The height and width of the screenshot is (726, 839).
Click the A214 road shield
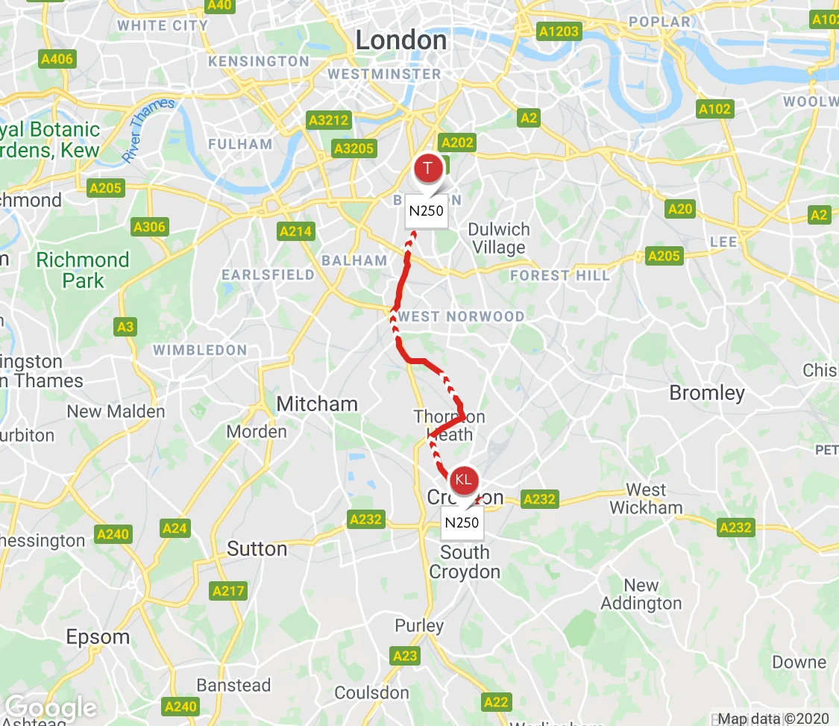coord(296,231)
